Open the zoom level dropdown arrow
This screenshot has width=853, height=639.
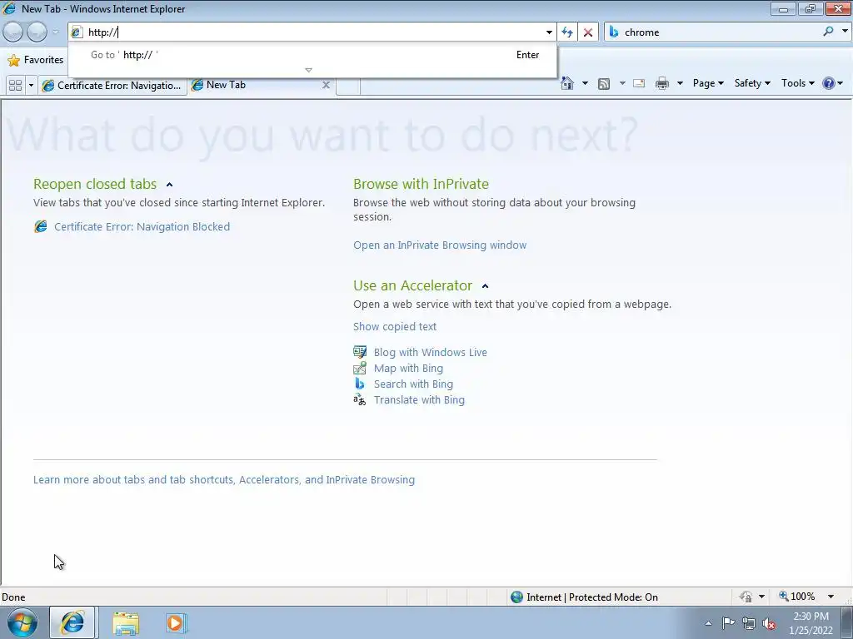[x=831, y=597]
